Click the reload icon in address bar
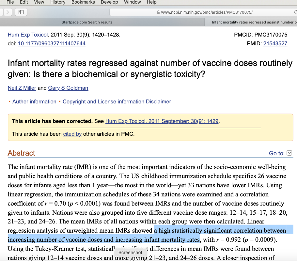Viewport: 297px width, 261px height. [x=295, y=12]
